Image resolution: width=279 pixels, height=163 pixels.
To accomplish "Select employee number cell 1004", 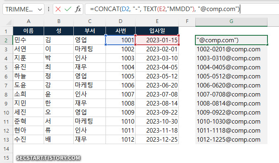I will pos(121,67).
